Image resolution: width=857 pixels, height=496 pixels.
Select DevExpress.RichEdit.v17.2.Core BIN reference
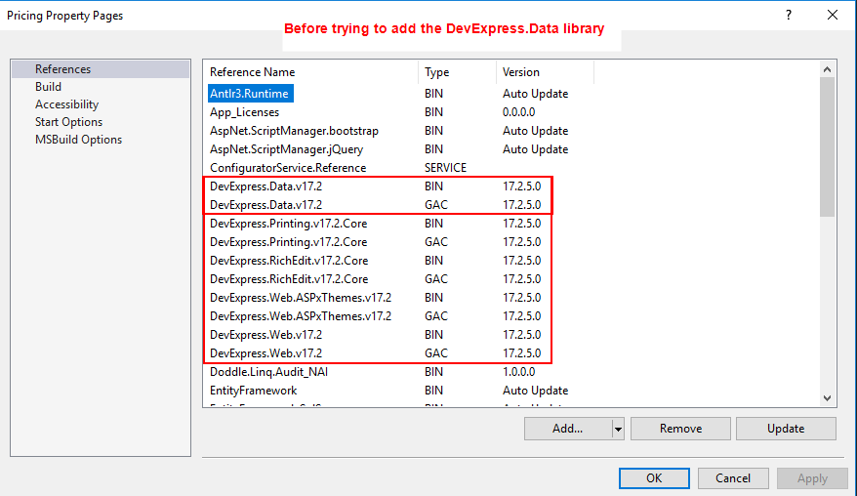[x=289, y=261]
